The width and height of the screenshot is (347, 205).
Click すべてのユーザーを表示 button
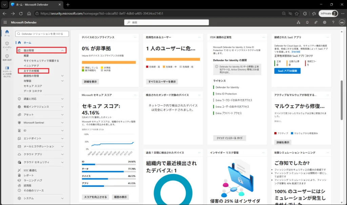click(x=162, y=82)
